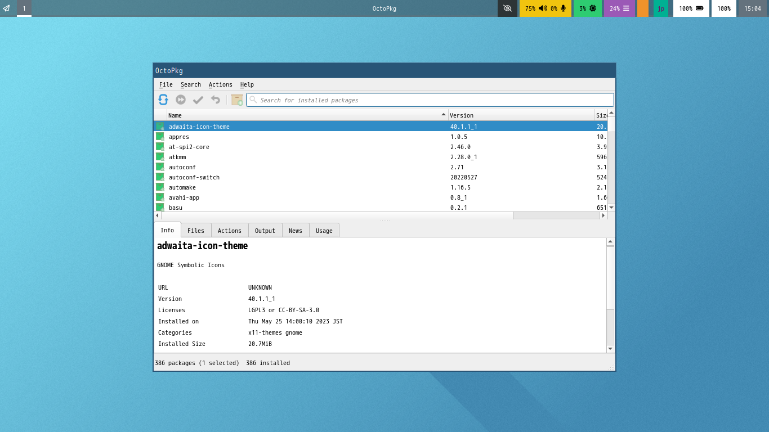Click the jp keyboard layout indicator
The width and height of the screenshot is (769, 432).
(661, 8)
